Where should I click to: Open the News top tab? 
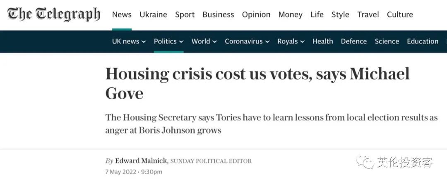122,15
